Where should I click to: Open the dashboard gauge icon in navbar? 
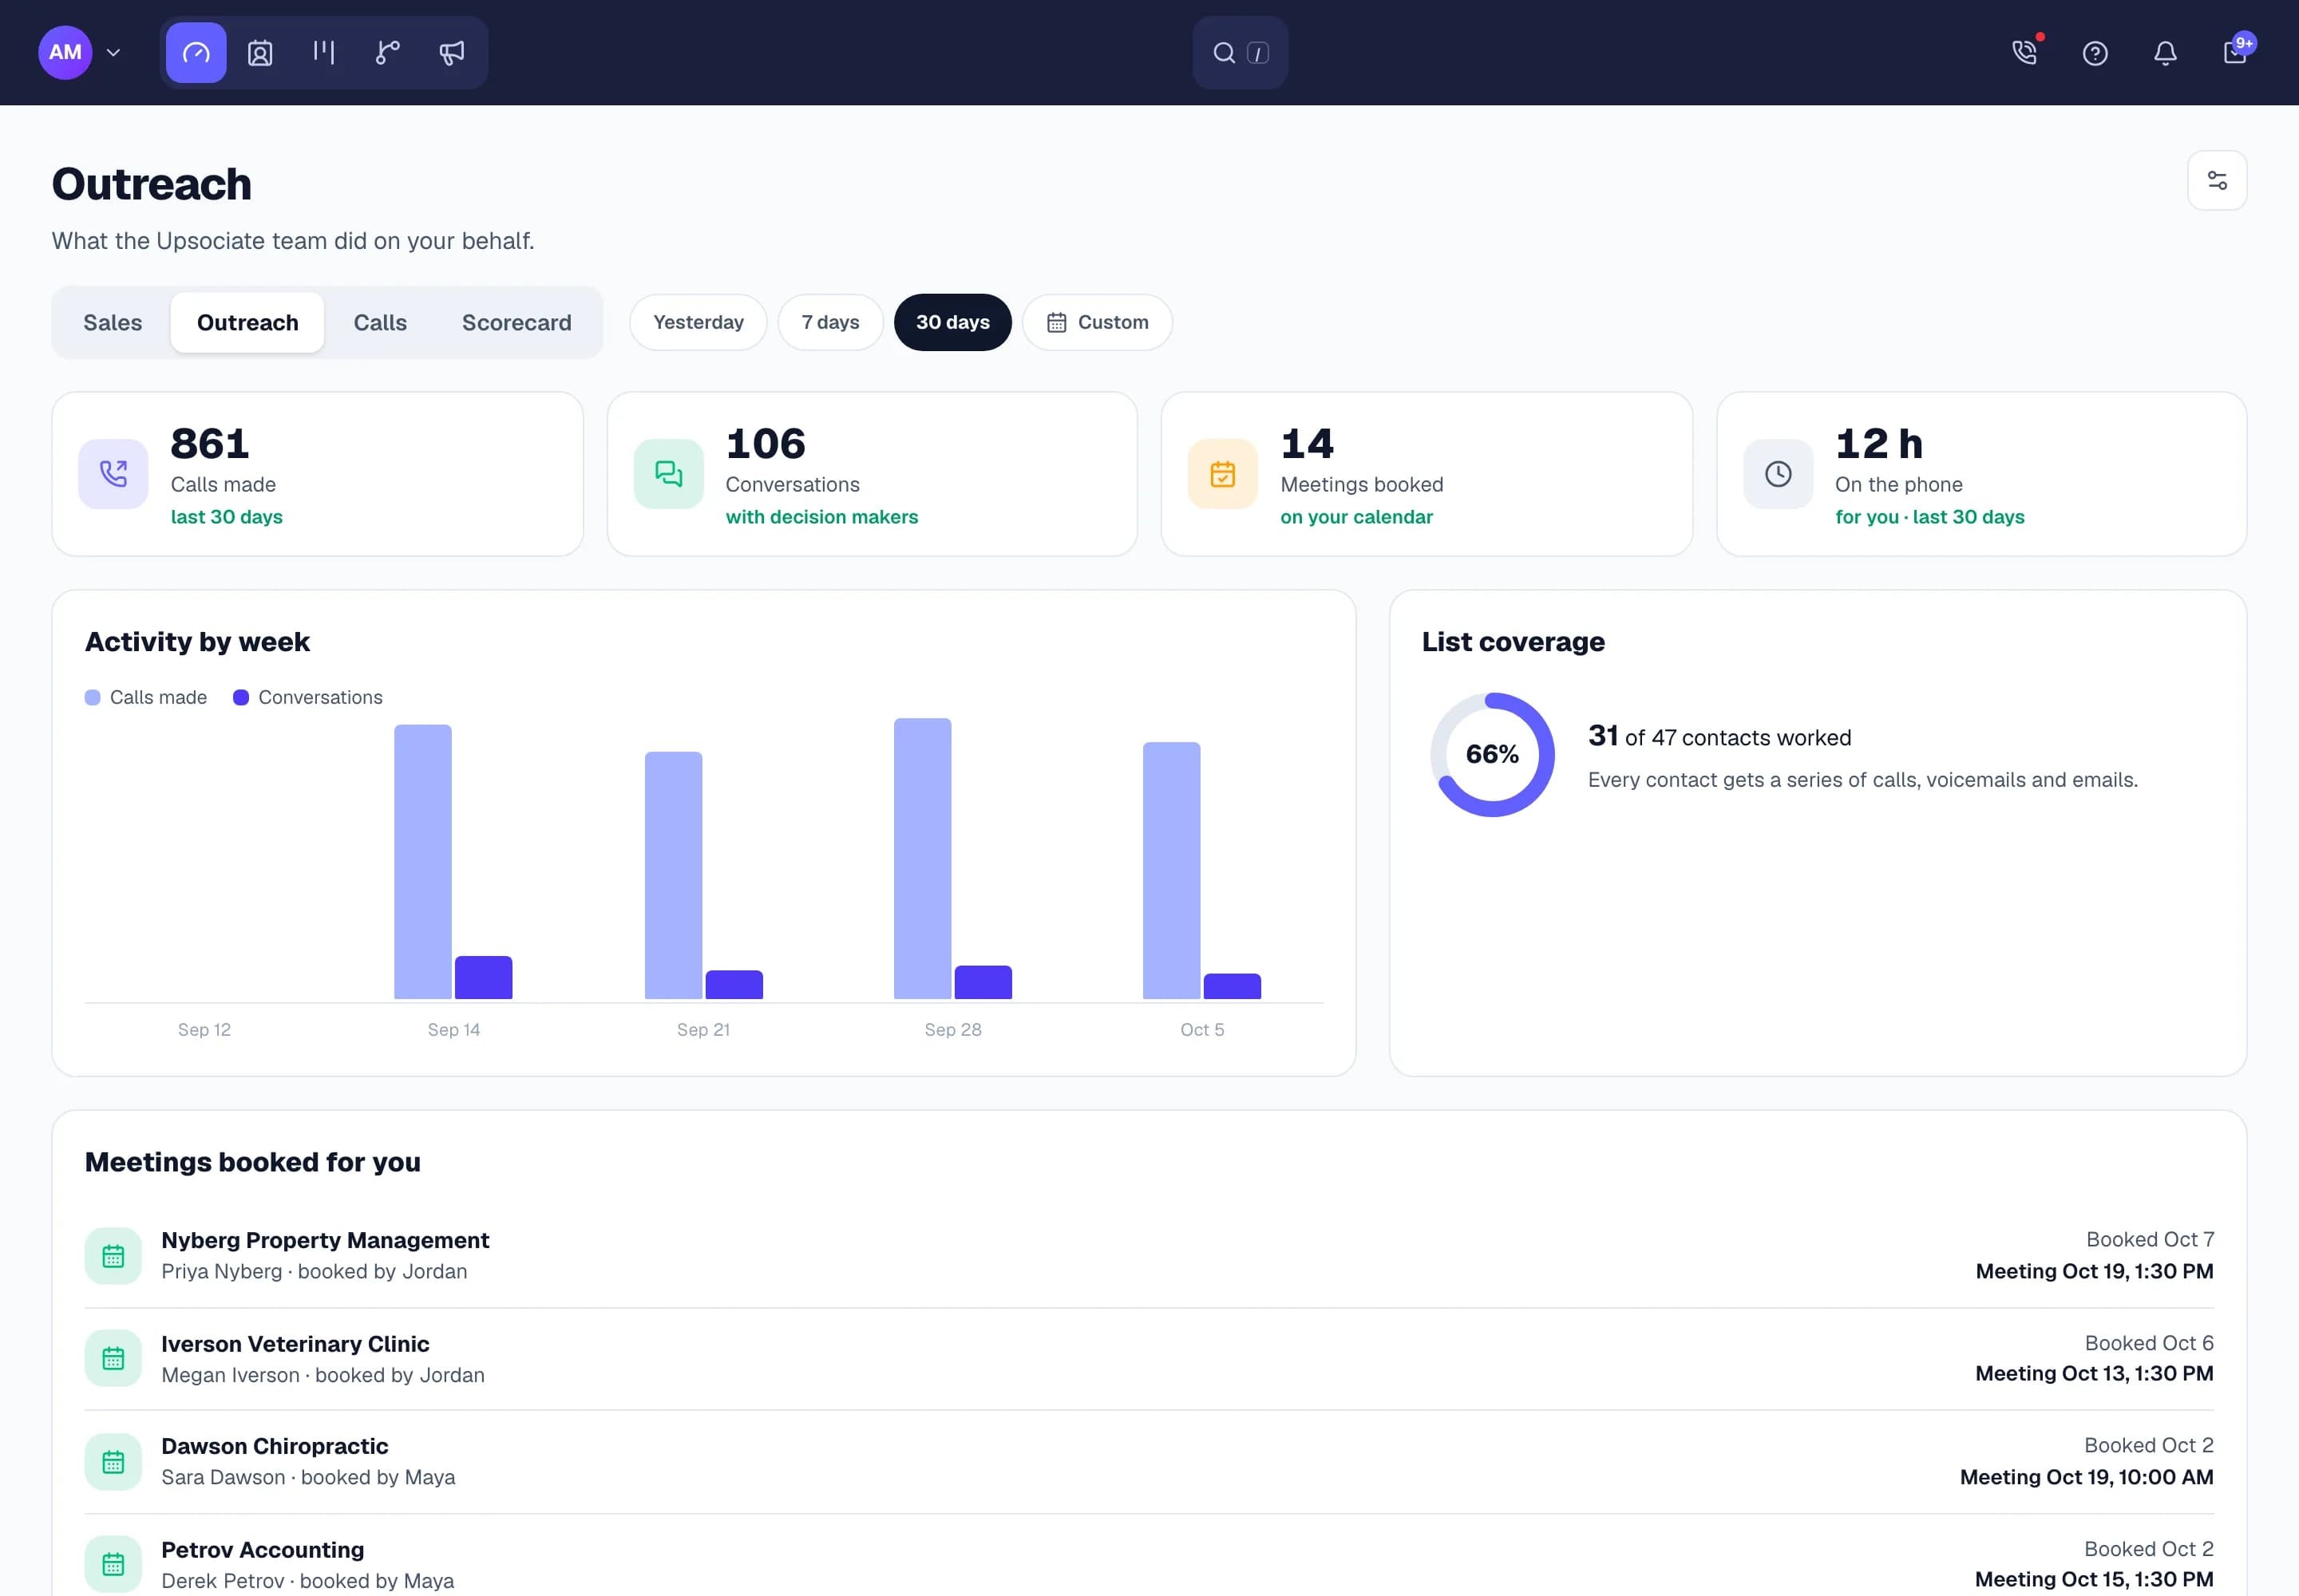point(196,52)
